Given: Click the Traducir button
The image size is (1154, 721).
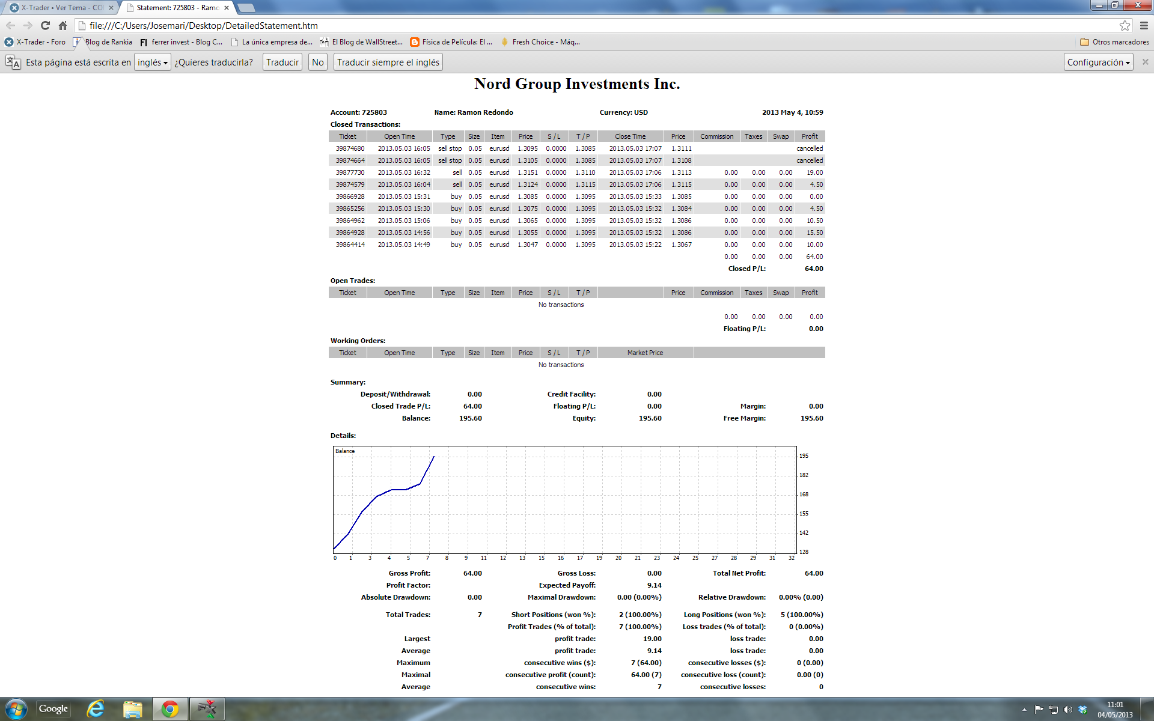Looking at the screenshot, I should pyautogui.click(x=282, y=62).
